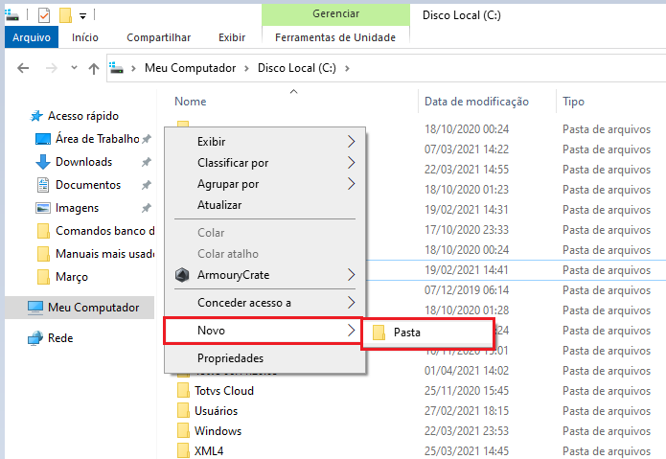Open ArmouryCrate submenu
Image resolution: width=666 pixels, height=459 pixels.
pos(264,275)
